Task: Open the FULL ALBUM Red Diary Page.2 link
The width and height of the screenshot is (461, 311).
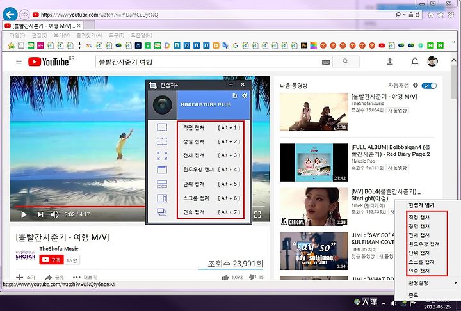Action: (391, 150)
